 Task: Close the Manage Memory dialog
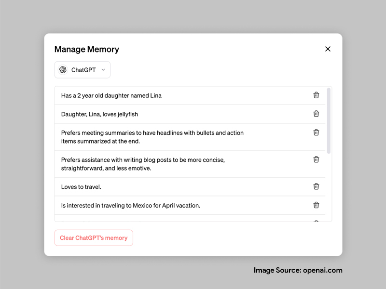[328, 49]
